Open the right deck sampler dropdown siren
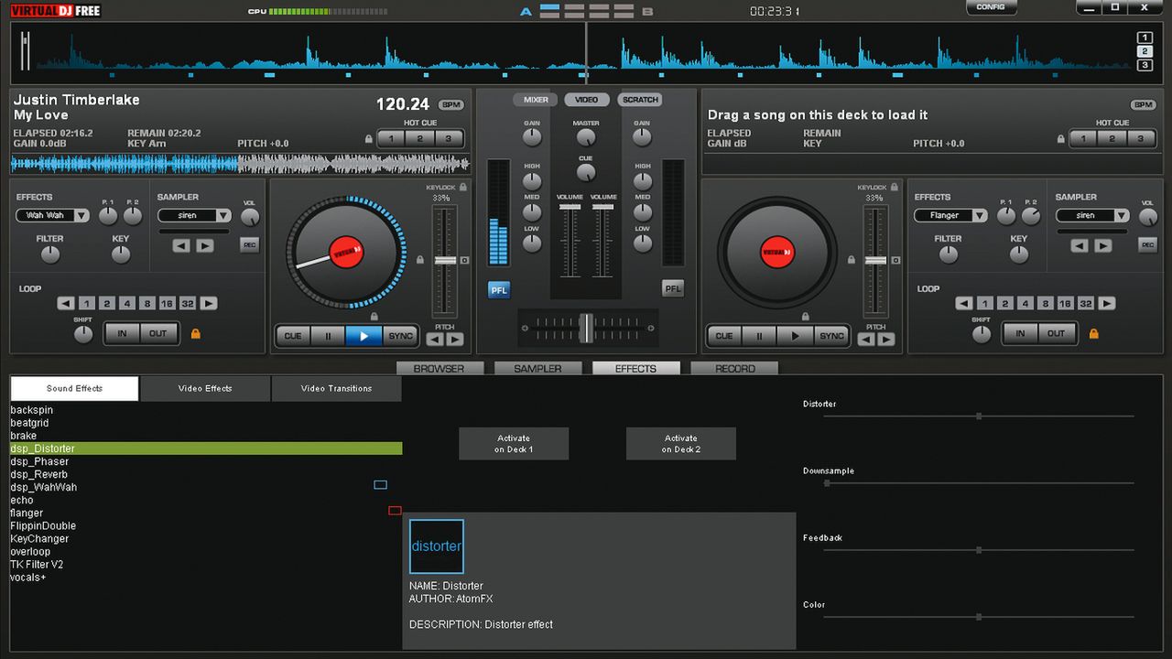 pos(1092,216)
